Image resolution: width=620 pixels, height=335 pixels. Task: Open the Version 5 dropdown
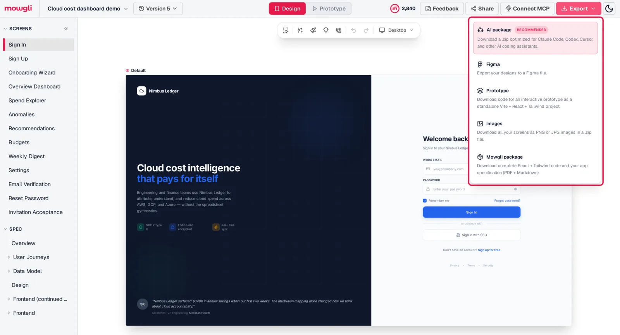coord(158,9)
